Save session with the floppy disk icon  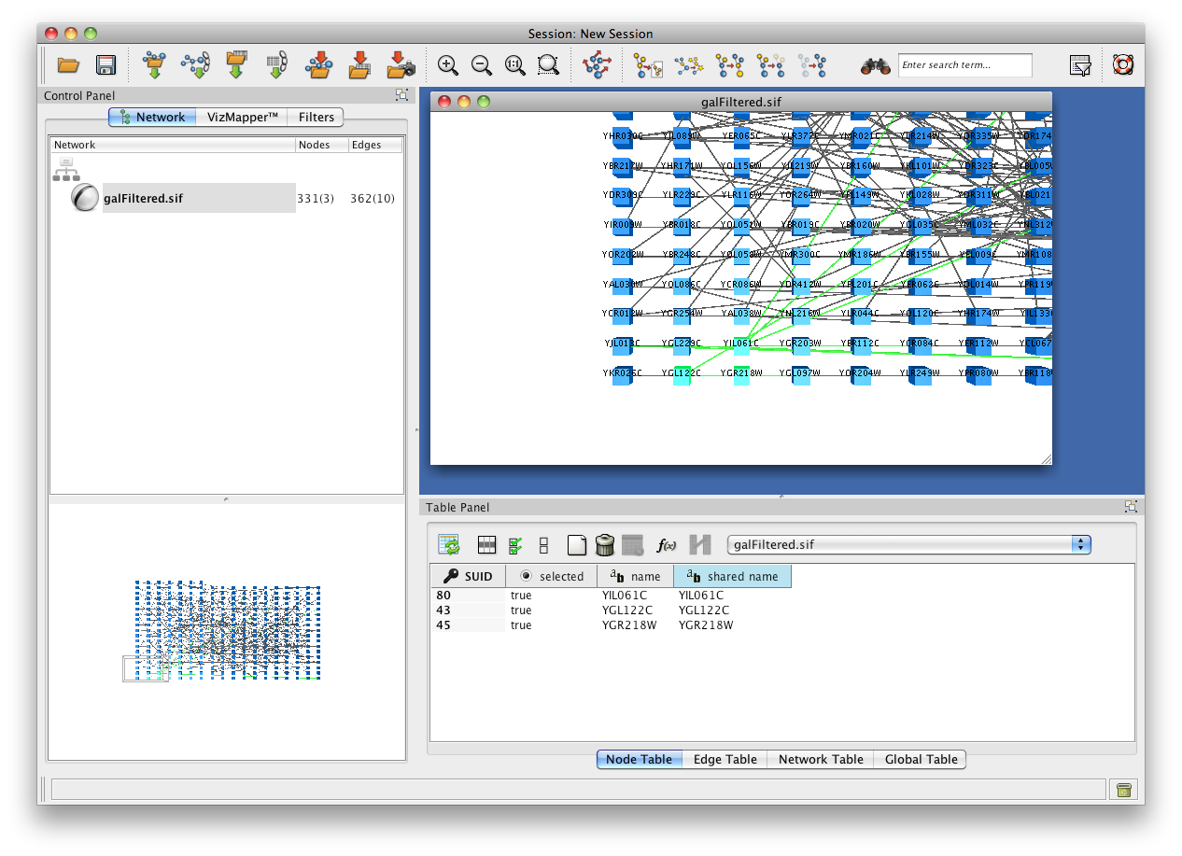[106, 65]
